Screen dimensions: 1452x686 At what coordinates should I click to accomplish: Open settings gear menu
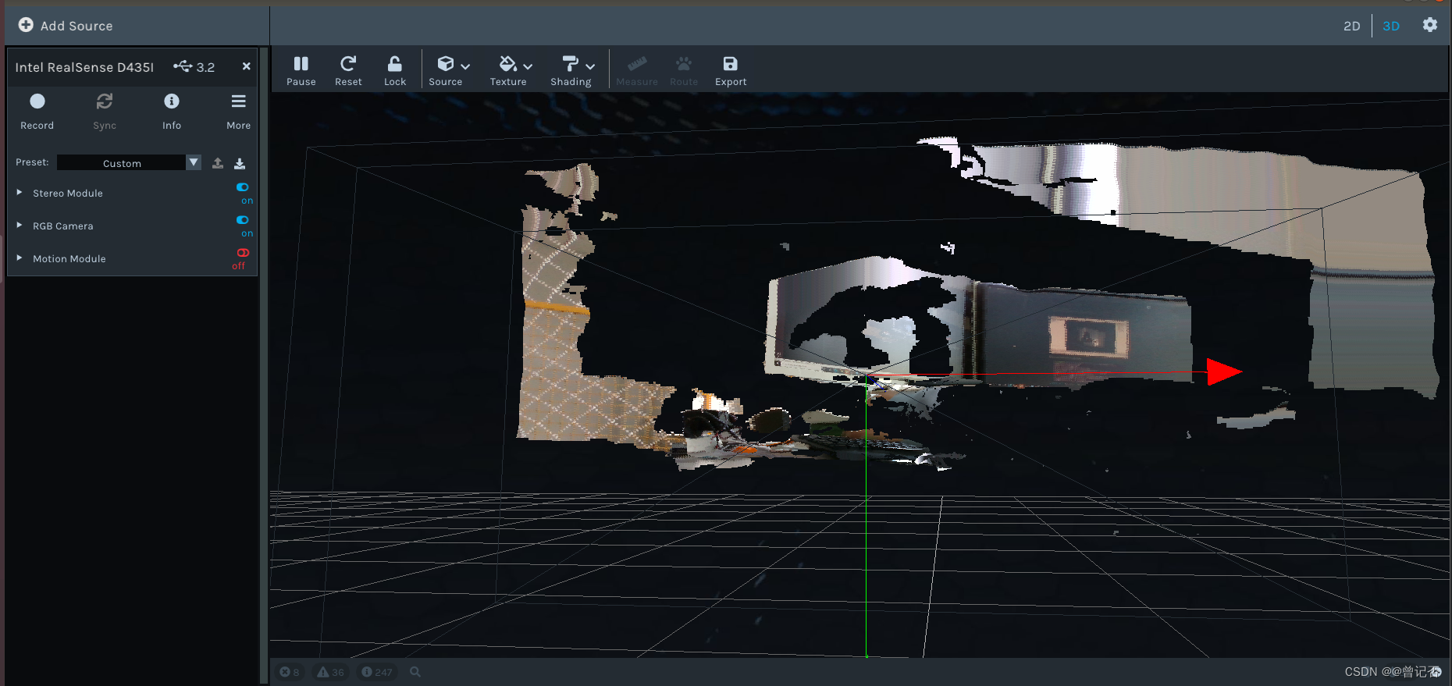tap(1430, 25)
